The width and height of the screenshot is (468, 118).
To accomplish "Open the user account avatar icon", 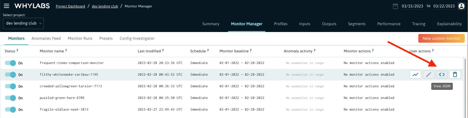I will pos(461,6).
